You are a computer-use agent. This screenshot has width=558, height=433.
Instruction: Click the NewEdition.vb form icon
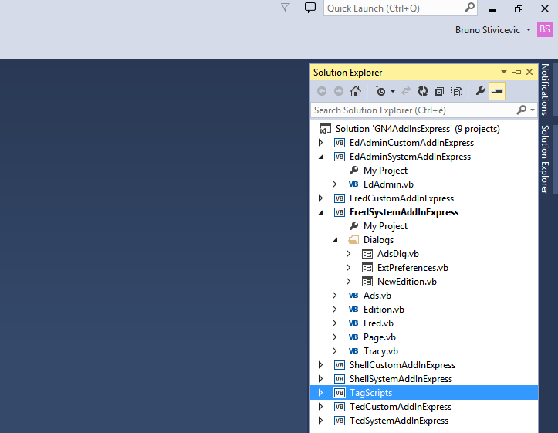(x=367, y=282)
